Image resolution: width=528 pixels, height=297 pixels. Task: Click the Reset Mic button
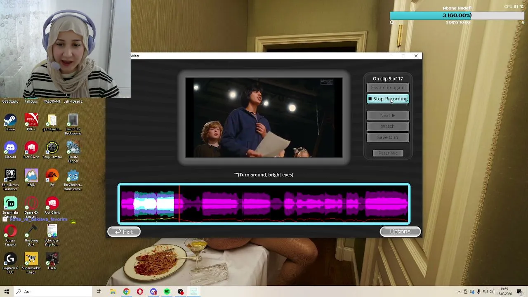388,153
